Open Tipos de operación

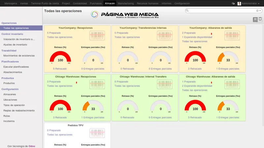click(14, 105)
